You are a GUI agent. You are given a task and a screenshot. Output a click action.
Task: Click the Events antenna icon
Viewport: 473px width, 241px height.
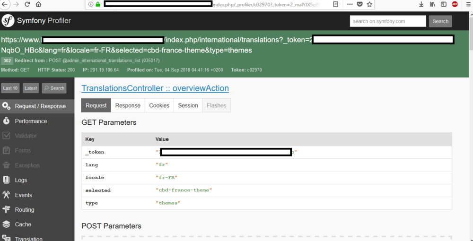point(6,195)
